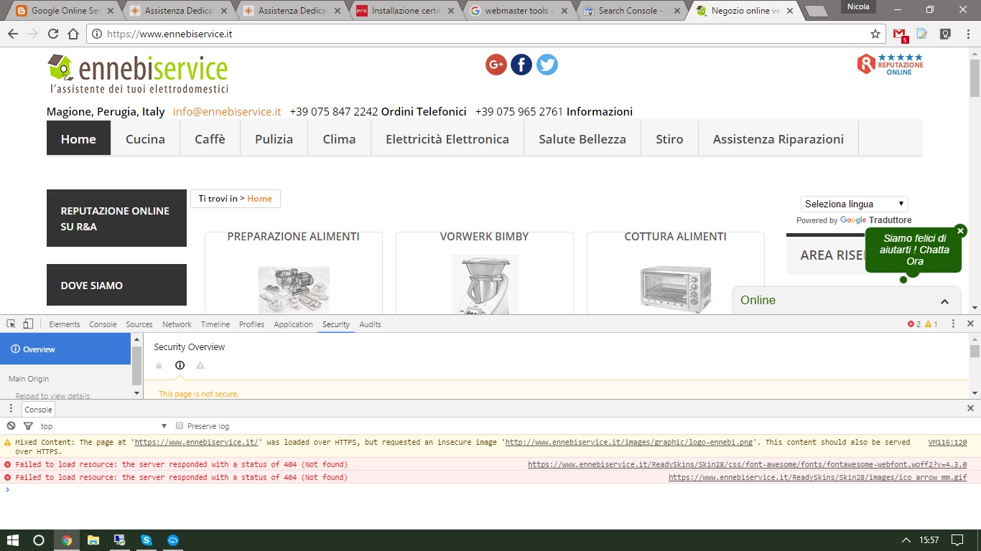This screenshot has height=551, width=981.
Task: Open the console context dropdown arrow next to top
Action: click(x=164, y=426)
